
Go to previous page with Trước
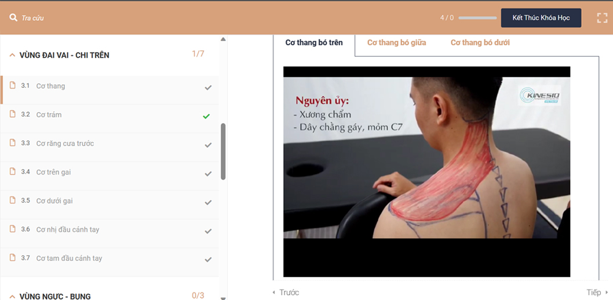(286, 292)
